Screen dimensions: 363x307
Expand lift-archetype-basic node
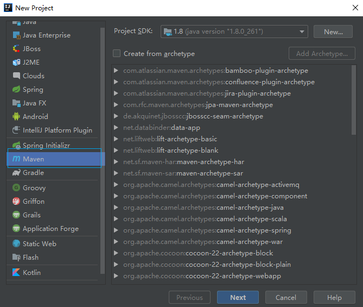(116, 139)
